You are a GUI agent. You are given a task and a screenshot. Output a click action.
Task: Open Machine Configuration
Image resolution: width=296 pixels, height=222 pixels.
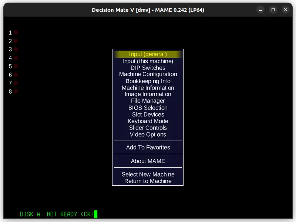click(x=148, y=74)
